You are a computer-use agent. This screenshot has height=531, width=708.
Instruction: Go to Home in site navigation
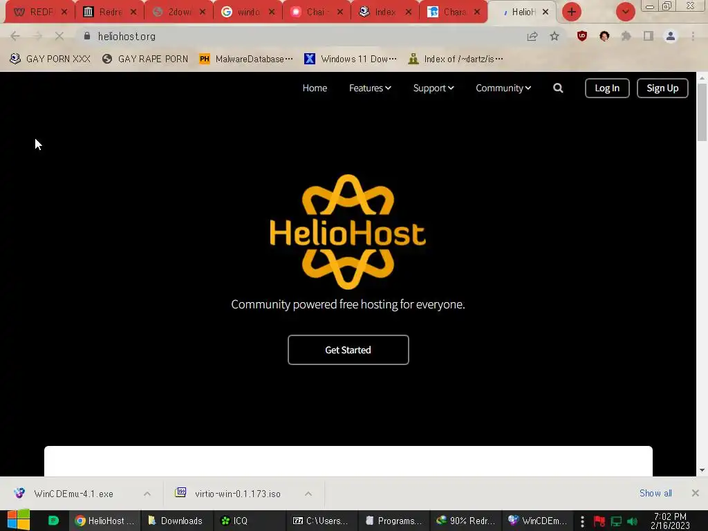pos(315,88)
